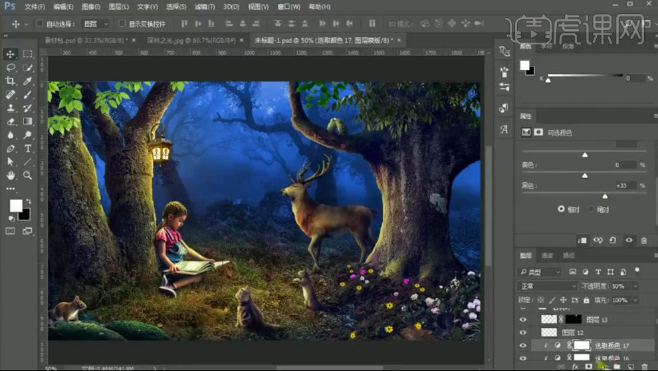This screenshot has height=371, width=658.
Task: Select the Brush tool
Action: click(28, 94)
